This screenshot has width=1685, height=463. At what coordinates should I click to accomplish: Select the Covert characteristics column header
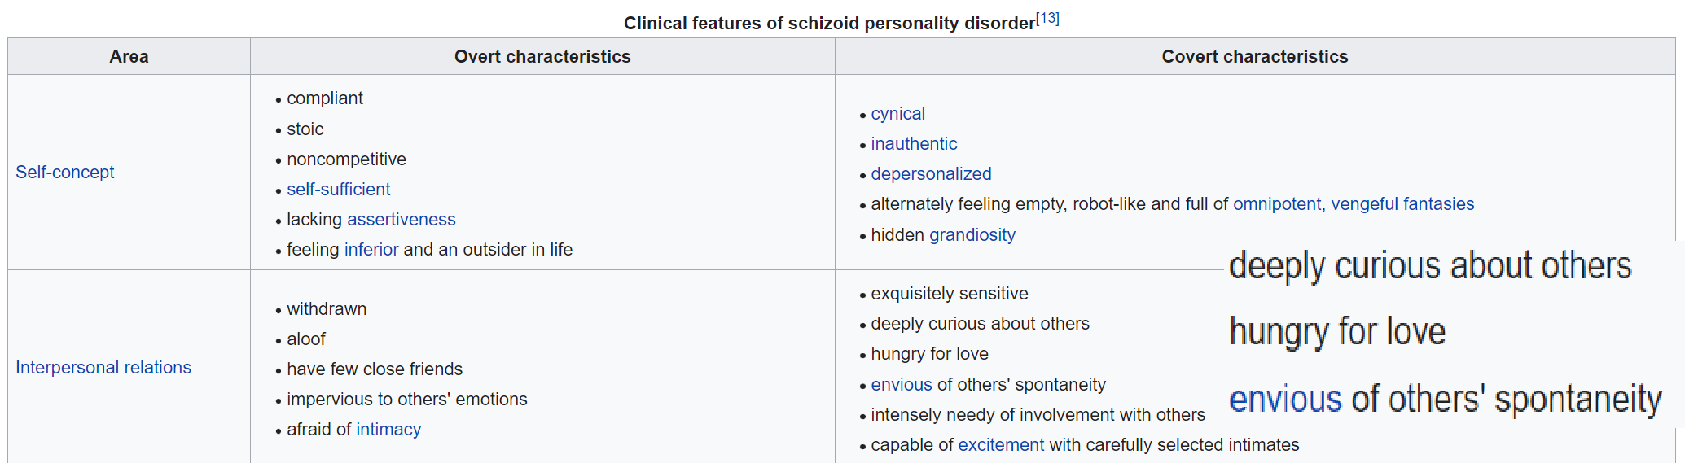click(x=1255, y=57)
